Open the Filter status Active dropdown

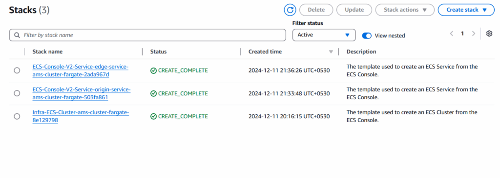point(324,35)
